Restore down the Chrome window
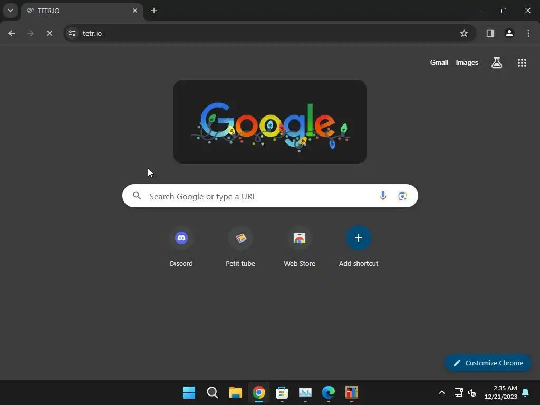The width and height of the screenshot is (540, 405). coord(504,11)
